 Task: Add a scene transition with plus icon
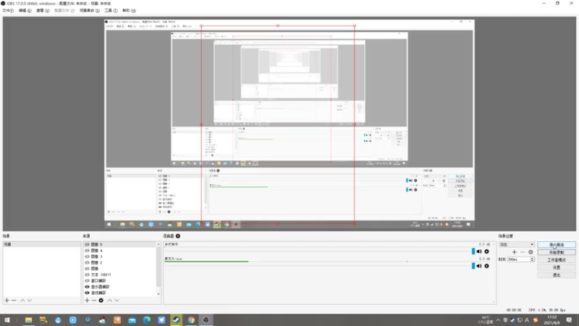(x=514, y=251)
